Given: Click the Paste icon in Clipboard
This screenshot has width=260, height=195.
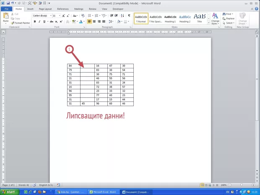Looking at the screenshot, I should pyautogui.click(x=5, y=17).
